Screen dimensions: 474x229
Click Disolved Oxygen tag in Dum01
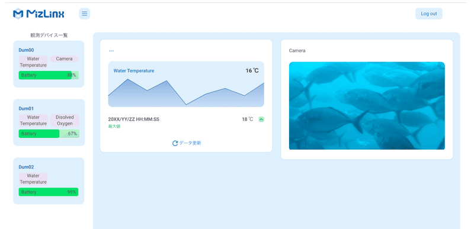65,120
